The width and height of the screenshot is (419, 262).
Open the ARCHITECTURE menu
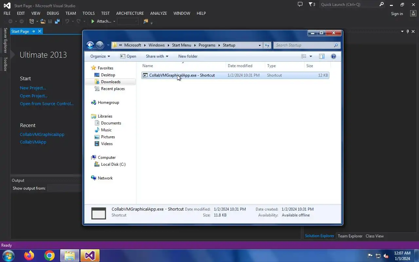coord(130,13)
